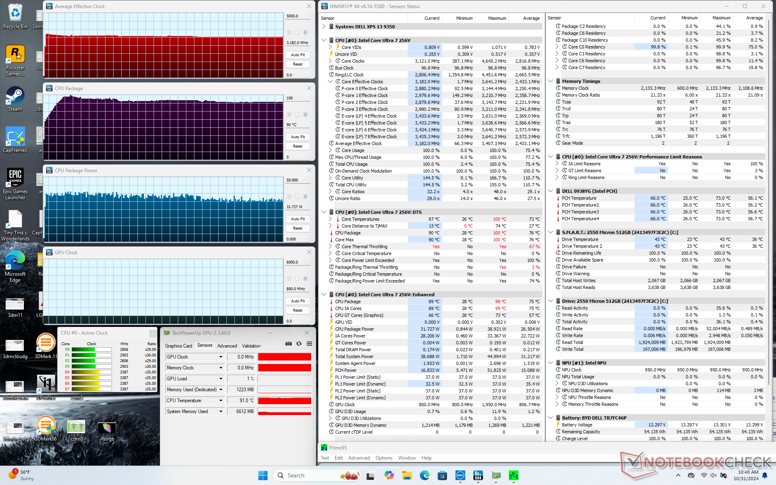Open the Prime95 Options menu

(384, 458)
